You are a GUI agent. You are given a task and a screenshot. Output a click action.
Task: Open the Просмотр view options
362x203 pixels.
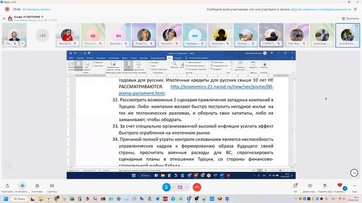tap(350, 19)
